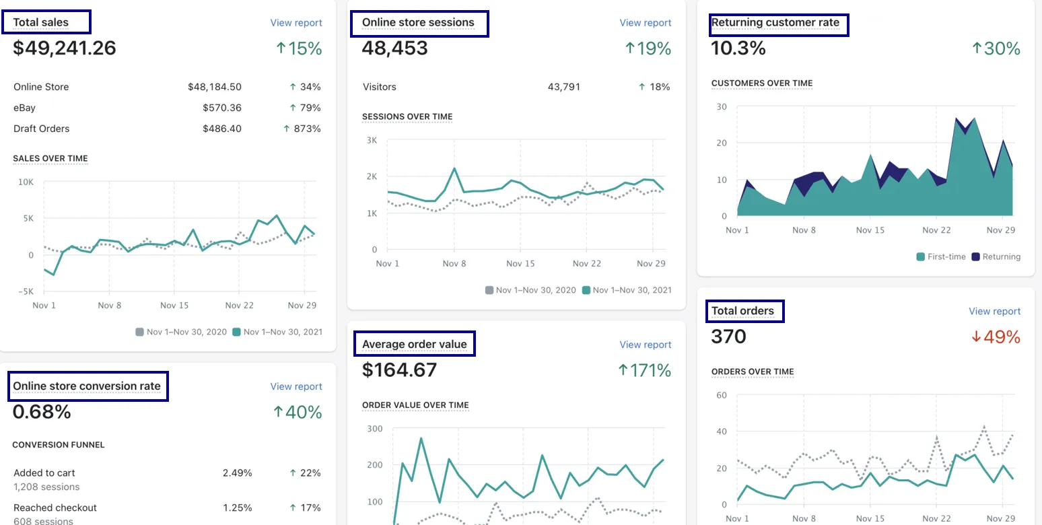Screen dimensions: 1042x525
Task: Select the $164.67 average order value
Action: (x=399, y=370)
